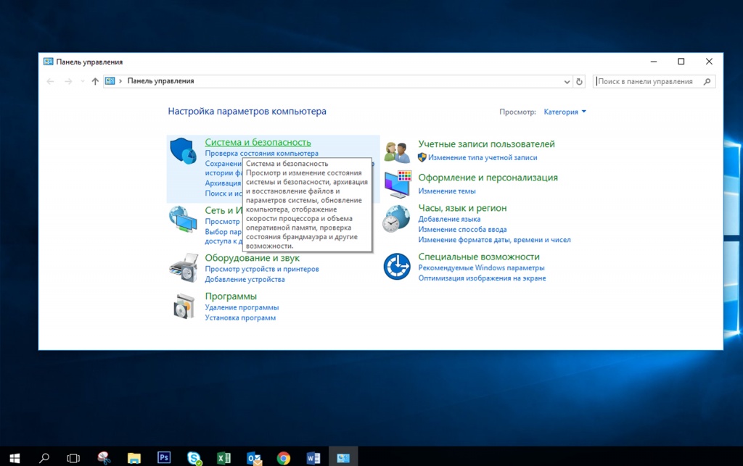The width and height of the screenshot is (743, 466).
Task: Open Специальные возможности category
Action: click(x=479, y=257)
